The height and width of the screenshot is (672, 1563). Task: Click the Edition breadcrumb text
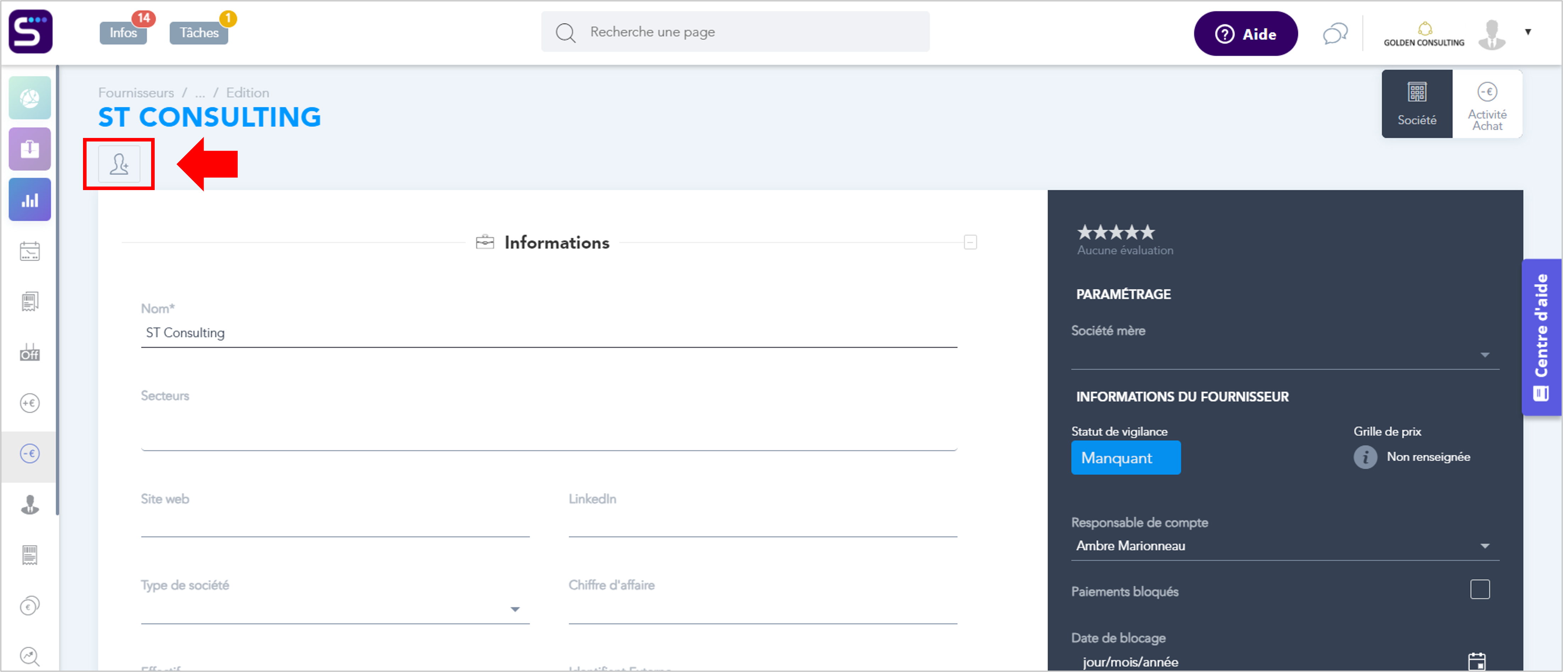coord(248,93)
